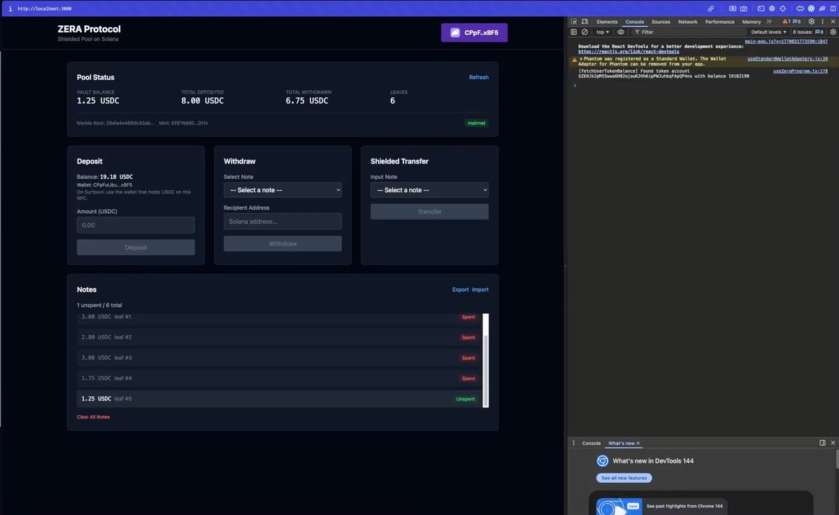Viewport: 839px width, 515px height.
Task: Click the link icon in browser toolbar
Action: coord(711,8)
